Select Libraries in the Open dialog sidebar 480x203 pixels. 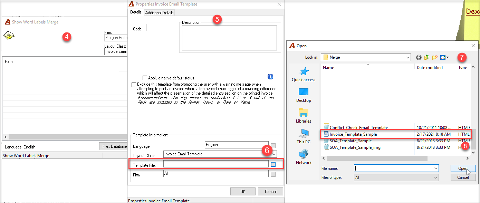pos(304,116)
